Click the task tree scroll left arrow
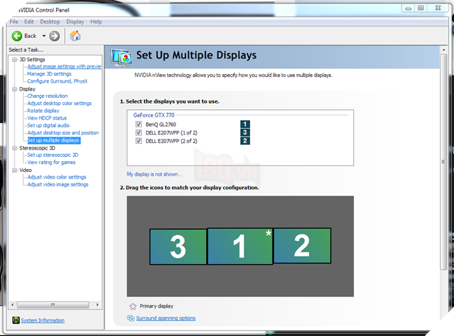Viewport: 454px width, 336px height. point(12,305)
